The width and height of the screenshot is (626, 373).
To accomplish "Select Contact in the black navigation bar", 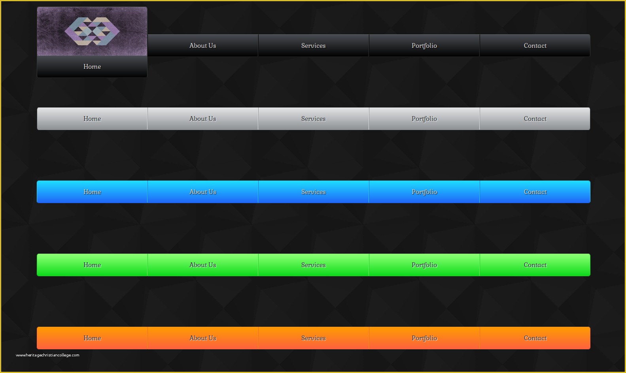I will coord(535,45).
